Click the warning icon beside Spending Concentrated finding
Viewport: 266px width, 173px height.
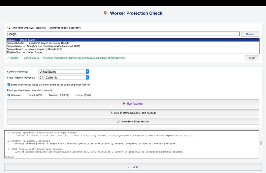(8, 133)
